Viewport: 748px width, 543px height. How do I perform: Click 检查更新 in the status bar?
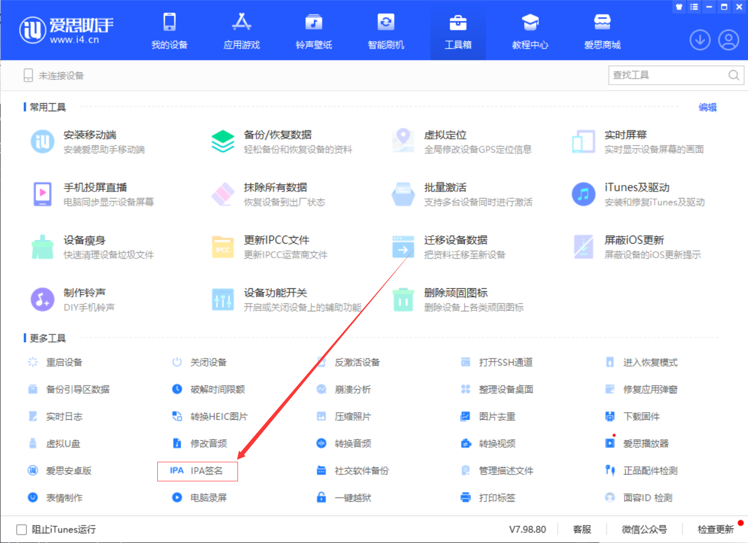715,529
